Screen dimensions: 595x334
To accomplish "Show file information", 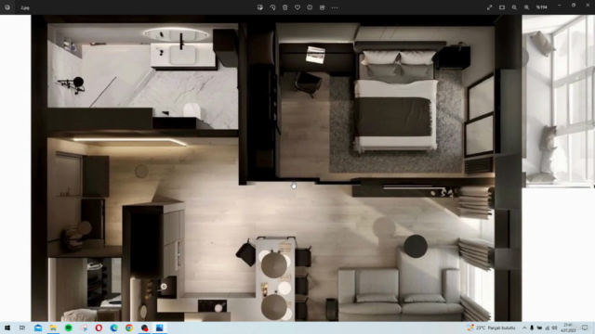I will click(310, 7).
